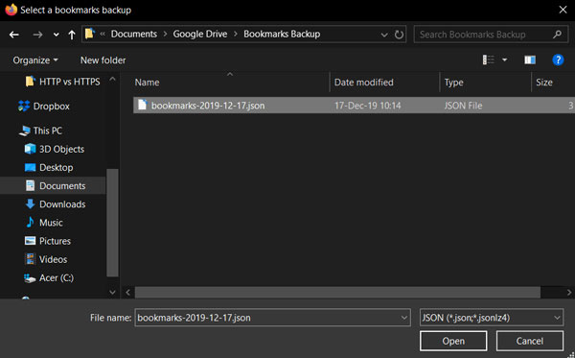
Task: Open JSON file type filter dropdown
Action: [x=492, y=318]
